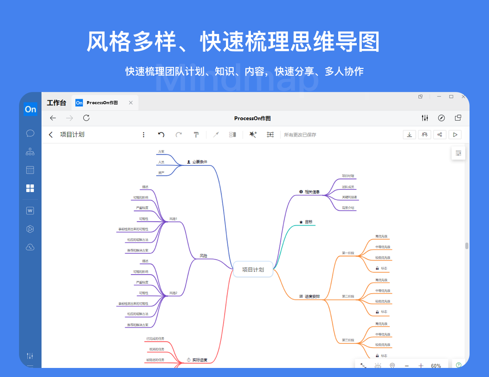
Task: Select the 关键利益者 leaf node
Action: (x=349, y=197)
